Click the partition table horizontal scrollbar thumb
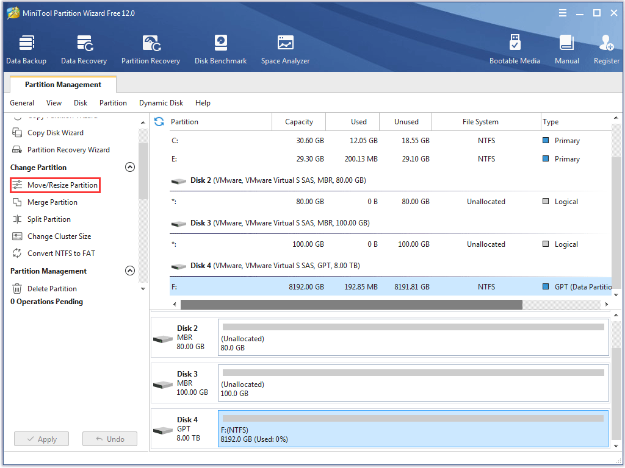 351,305
